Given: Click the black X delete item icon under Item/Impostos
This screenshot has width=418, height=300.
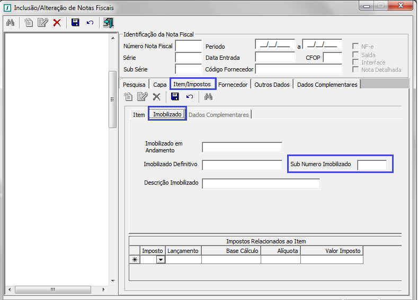Looking at the screenshot, I should click(156, 96).
